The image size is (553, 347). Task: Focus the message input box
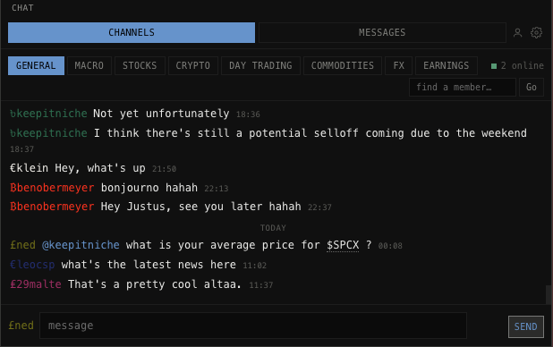coord(253,326)
